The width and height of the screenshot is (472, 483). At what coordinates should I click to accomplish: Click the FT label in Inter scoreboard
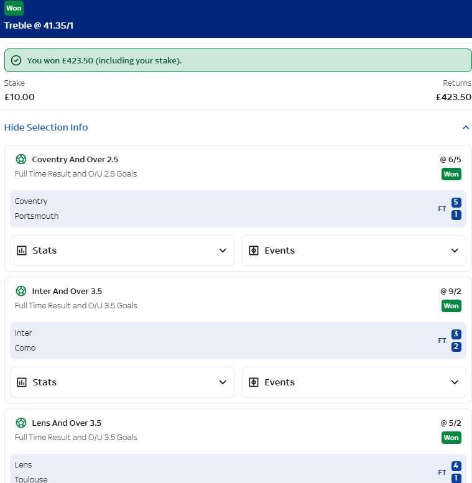442,341
